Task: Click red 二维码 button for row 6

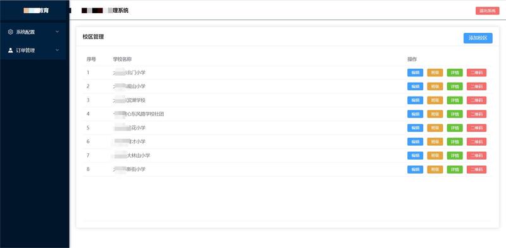Action: click(x=476, y=142)
